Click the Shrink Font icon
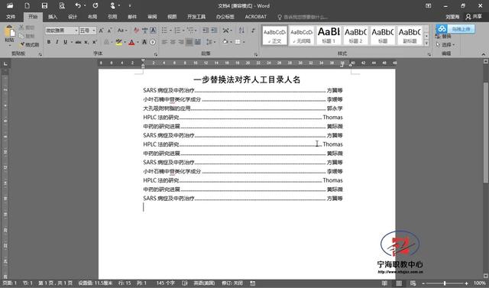 [x=109, y=31]
